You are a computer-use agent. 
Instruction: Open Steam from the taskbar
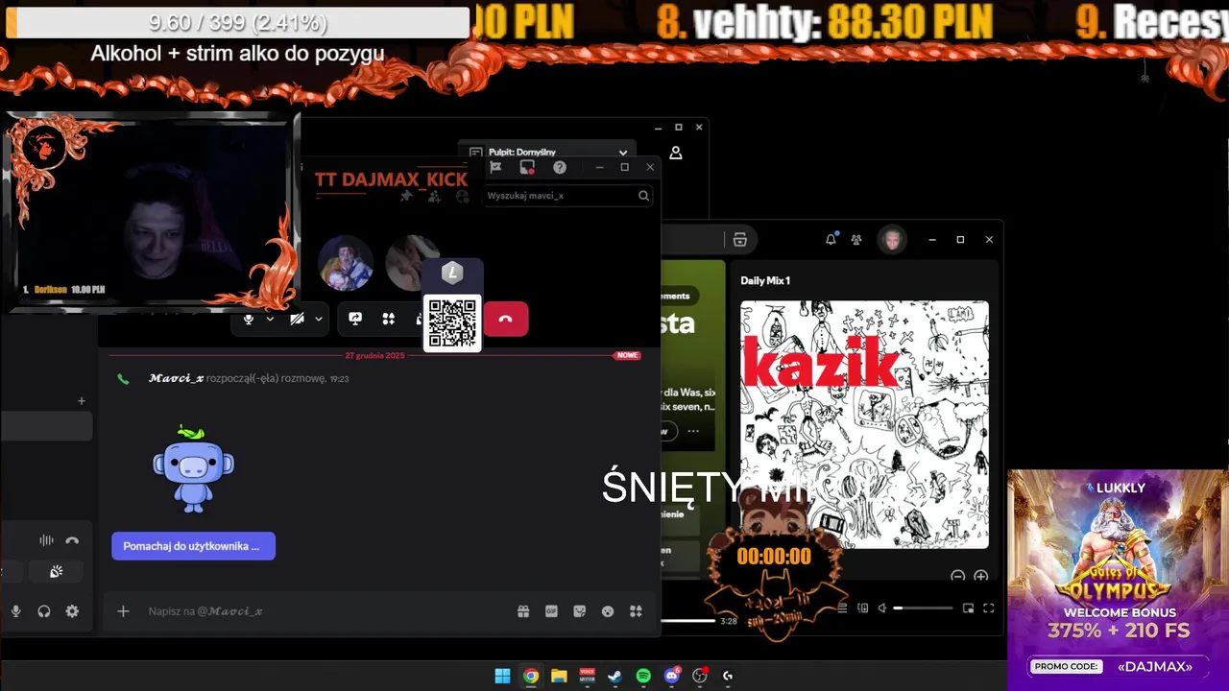[x=614, y=676]
